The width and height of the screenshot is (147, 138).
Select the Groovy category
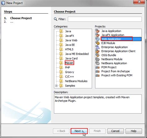[x=69, y=72]
